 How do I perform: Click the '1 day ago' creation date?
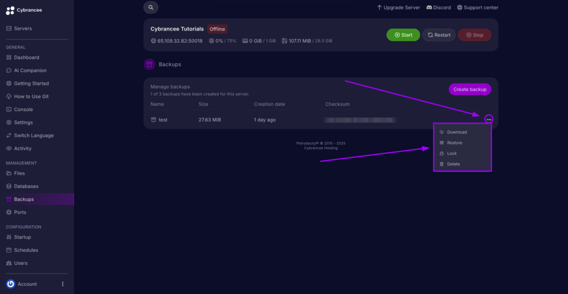265,120
